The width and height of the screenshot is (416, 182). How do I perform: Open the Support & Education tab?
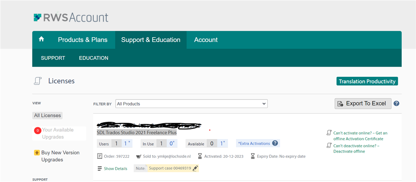point(151,40)
